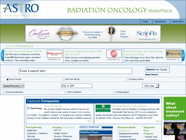This screenshot has height=140, width=186.
Task: Read More on Brooks Furniture promotion
Action: point(173,59)
